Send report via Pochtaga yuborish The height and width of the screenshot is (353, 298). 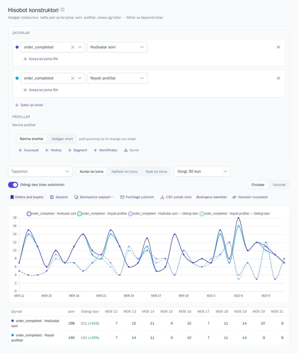coord(137,197)
